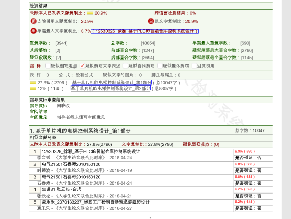Open the 12530326_徐灏 PLC智能仓库 link
Image resolution: width=291 pixels, height=219 pixels.
145,31
